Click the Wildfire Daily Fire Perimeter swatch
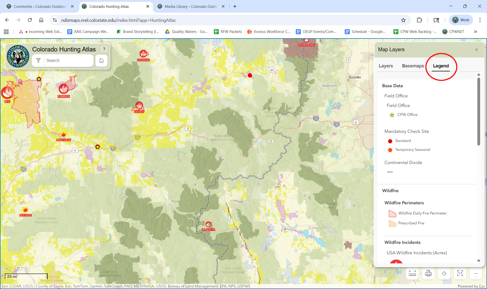This screenshot has height=289, width=487. (x=392, y=213)
